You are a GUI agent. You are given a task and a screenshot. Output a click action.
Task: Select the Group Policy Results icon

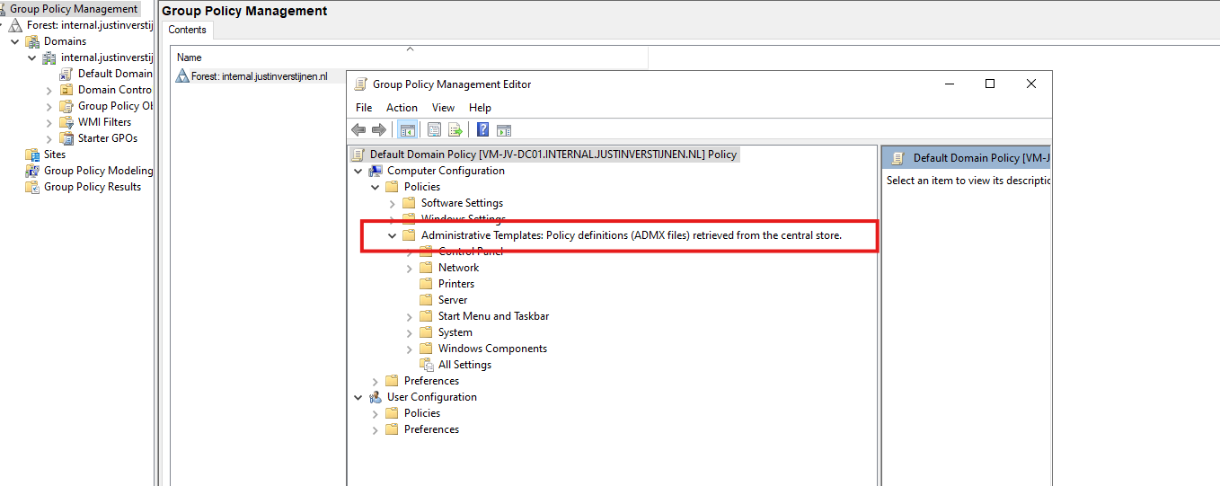[x=32, y=187]
